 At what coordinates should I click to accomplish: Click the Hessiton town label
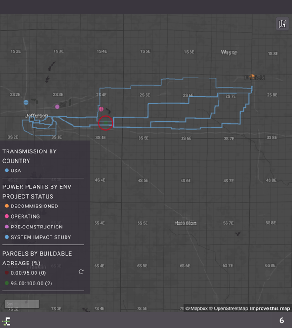[x=185, y=223]
